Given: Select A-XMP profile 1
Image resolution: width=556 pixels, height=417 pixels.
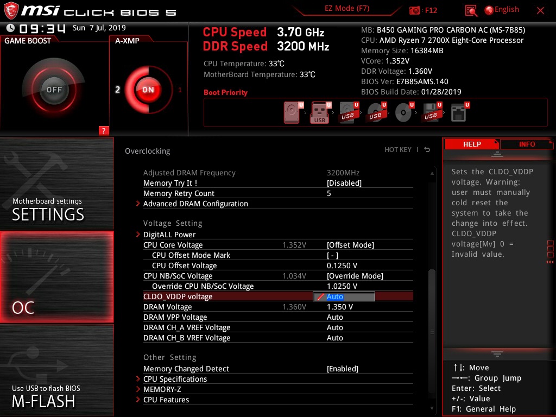Looking at the screenshot, I should pyautogui.click(x=180, y=90).
